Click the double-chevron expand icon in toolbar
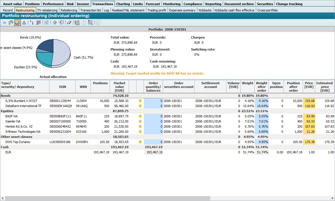 [x=4, y=23]
